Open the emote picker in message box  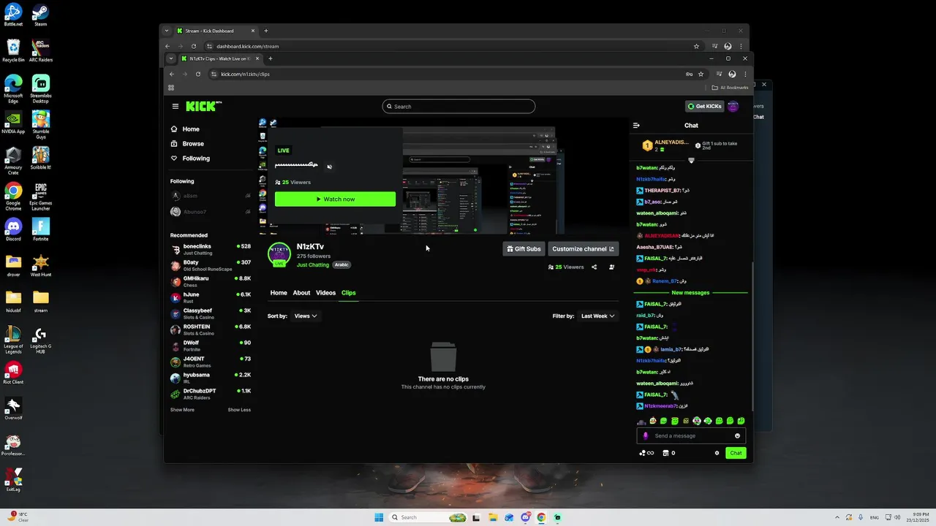pos(737,436)
